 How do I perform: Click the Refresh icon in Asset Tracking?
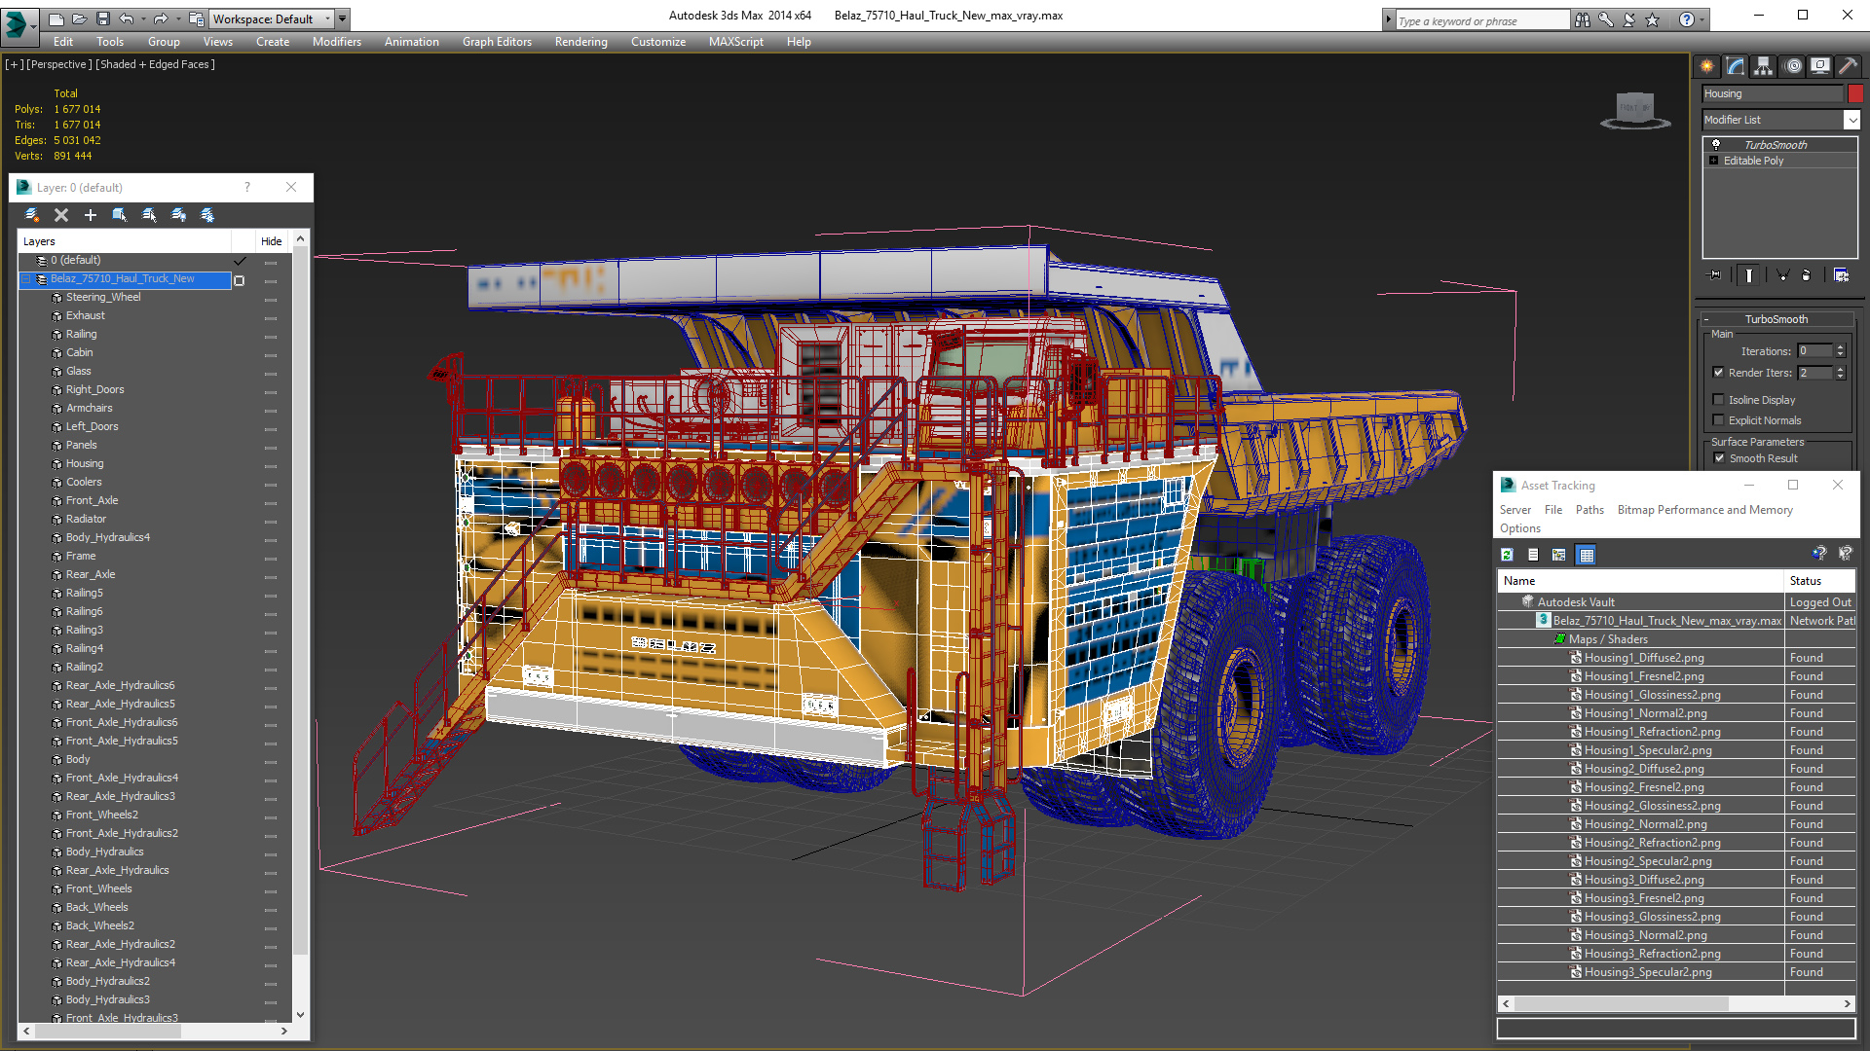pos(1507,555)
